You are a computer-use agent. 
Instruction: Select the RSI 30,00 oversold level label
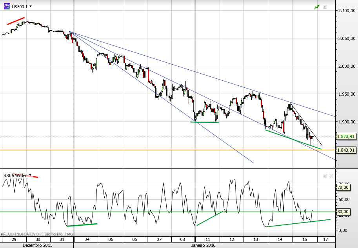point(343,212)
